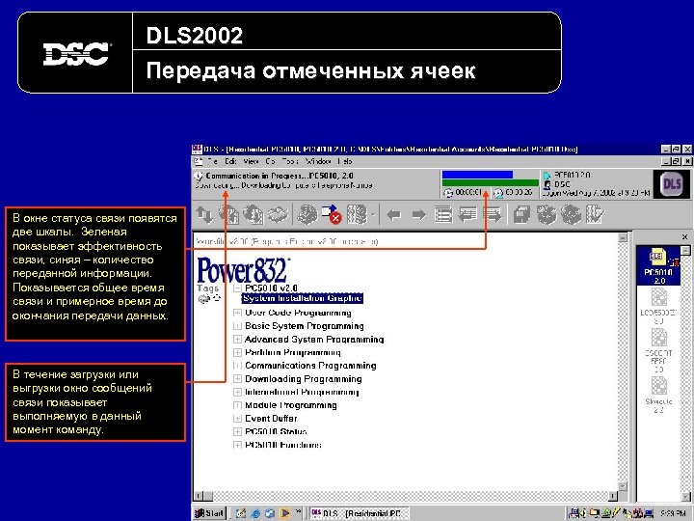Click the remaining time clock icon
Viewport: 694px width, 521px height.
click(498, 193)
